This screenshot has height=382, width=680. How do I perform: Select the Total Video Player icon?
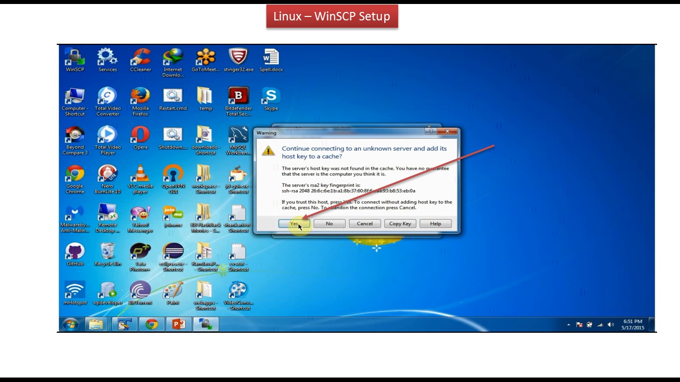click(x=108, y=141)
